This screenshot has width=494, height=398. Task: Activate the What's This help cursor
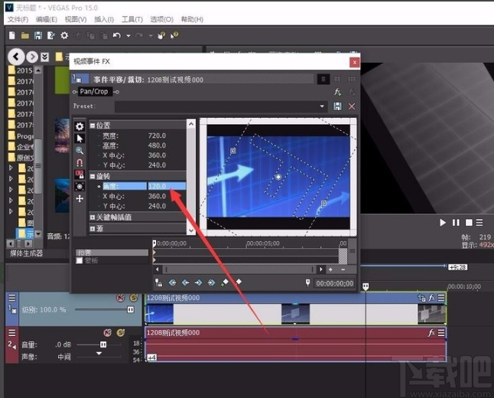(x=174, y=35)
